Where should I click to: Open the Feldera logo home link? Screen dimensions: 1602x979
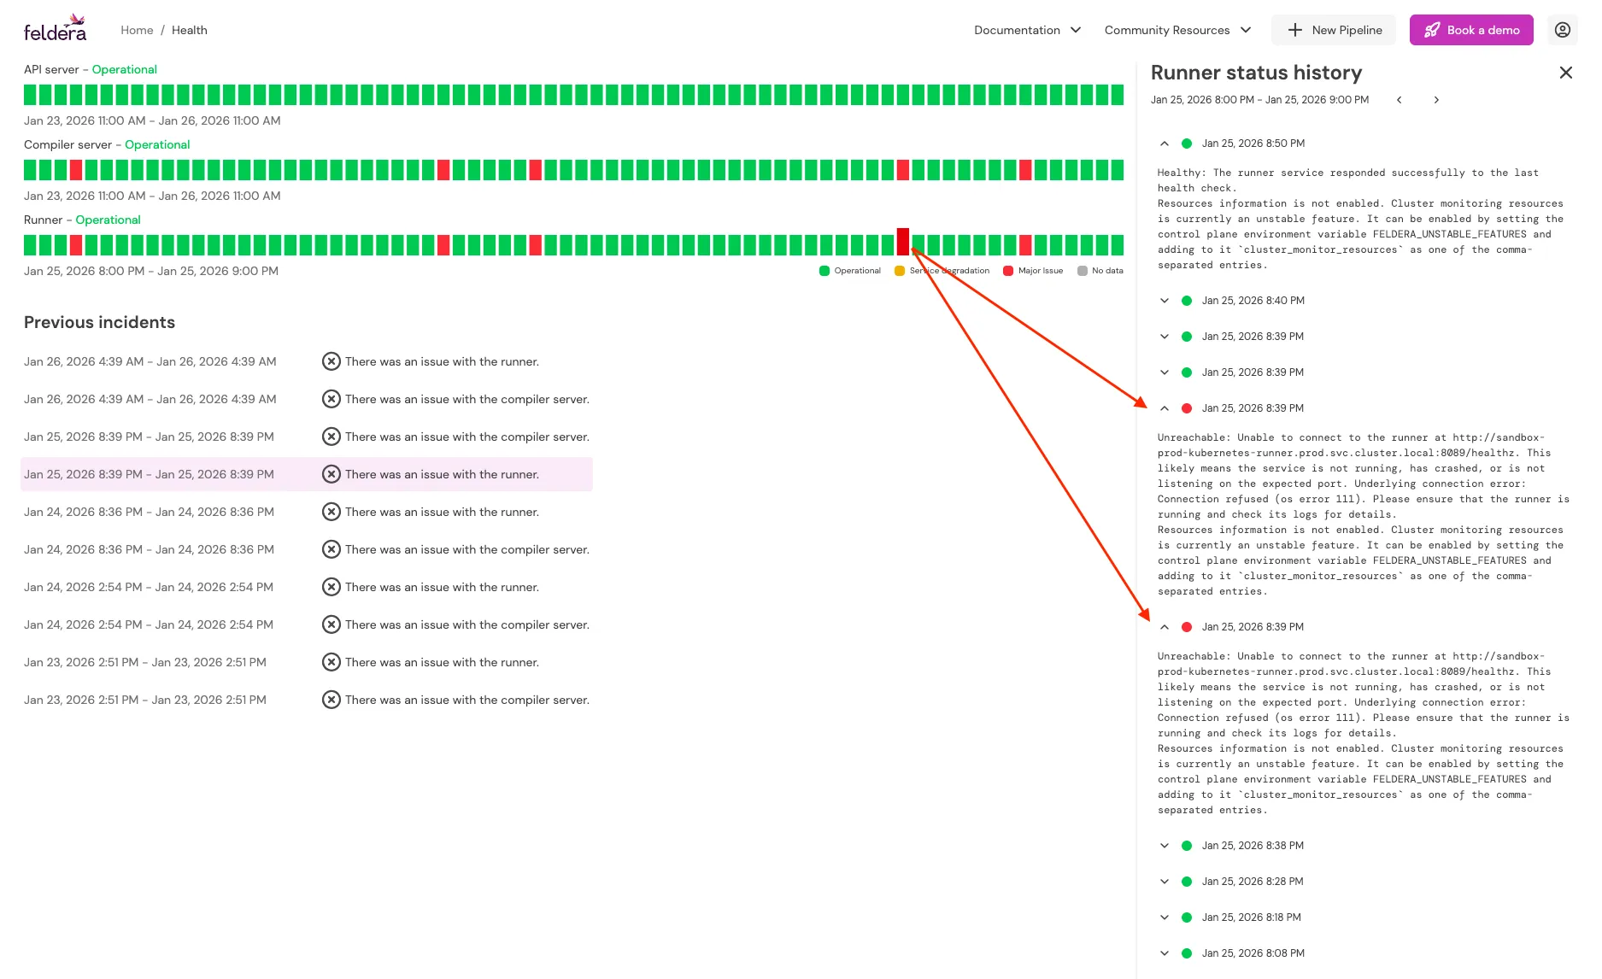(55, 29)
